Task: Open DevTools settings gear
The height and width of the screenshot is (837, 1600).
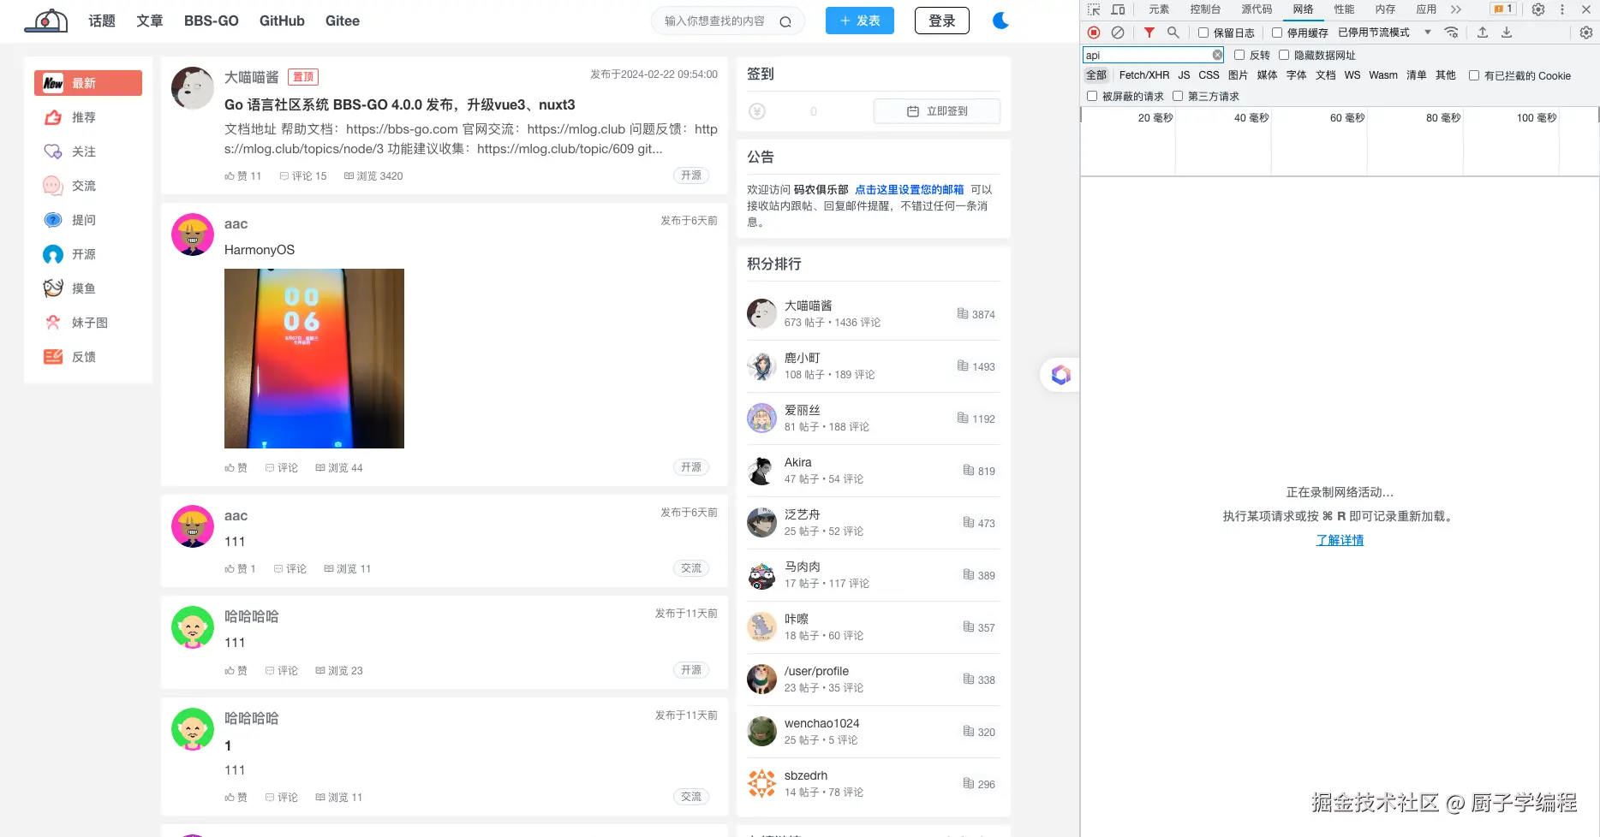Action: coord(1538,9)
